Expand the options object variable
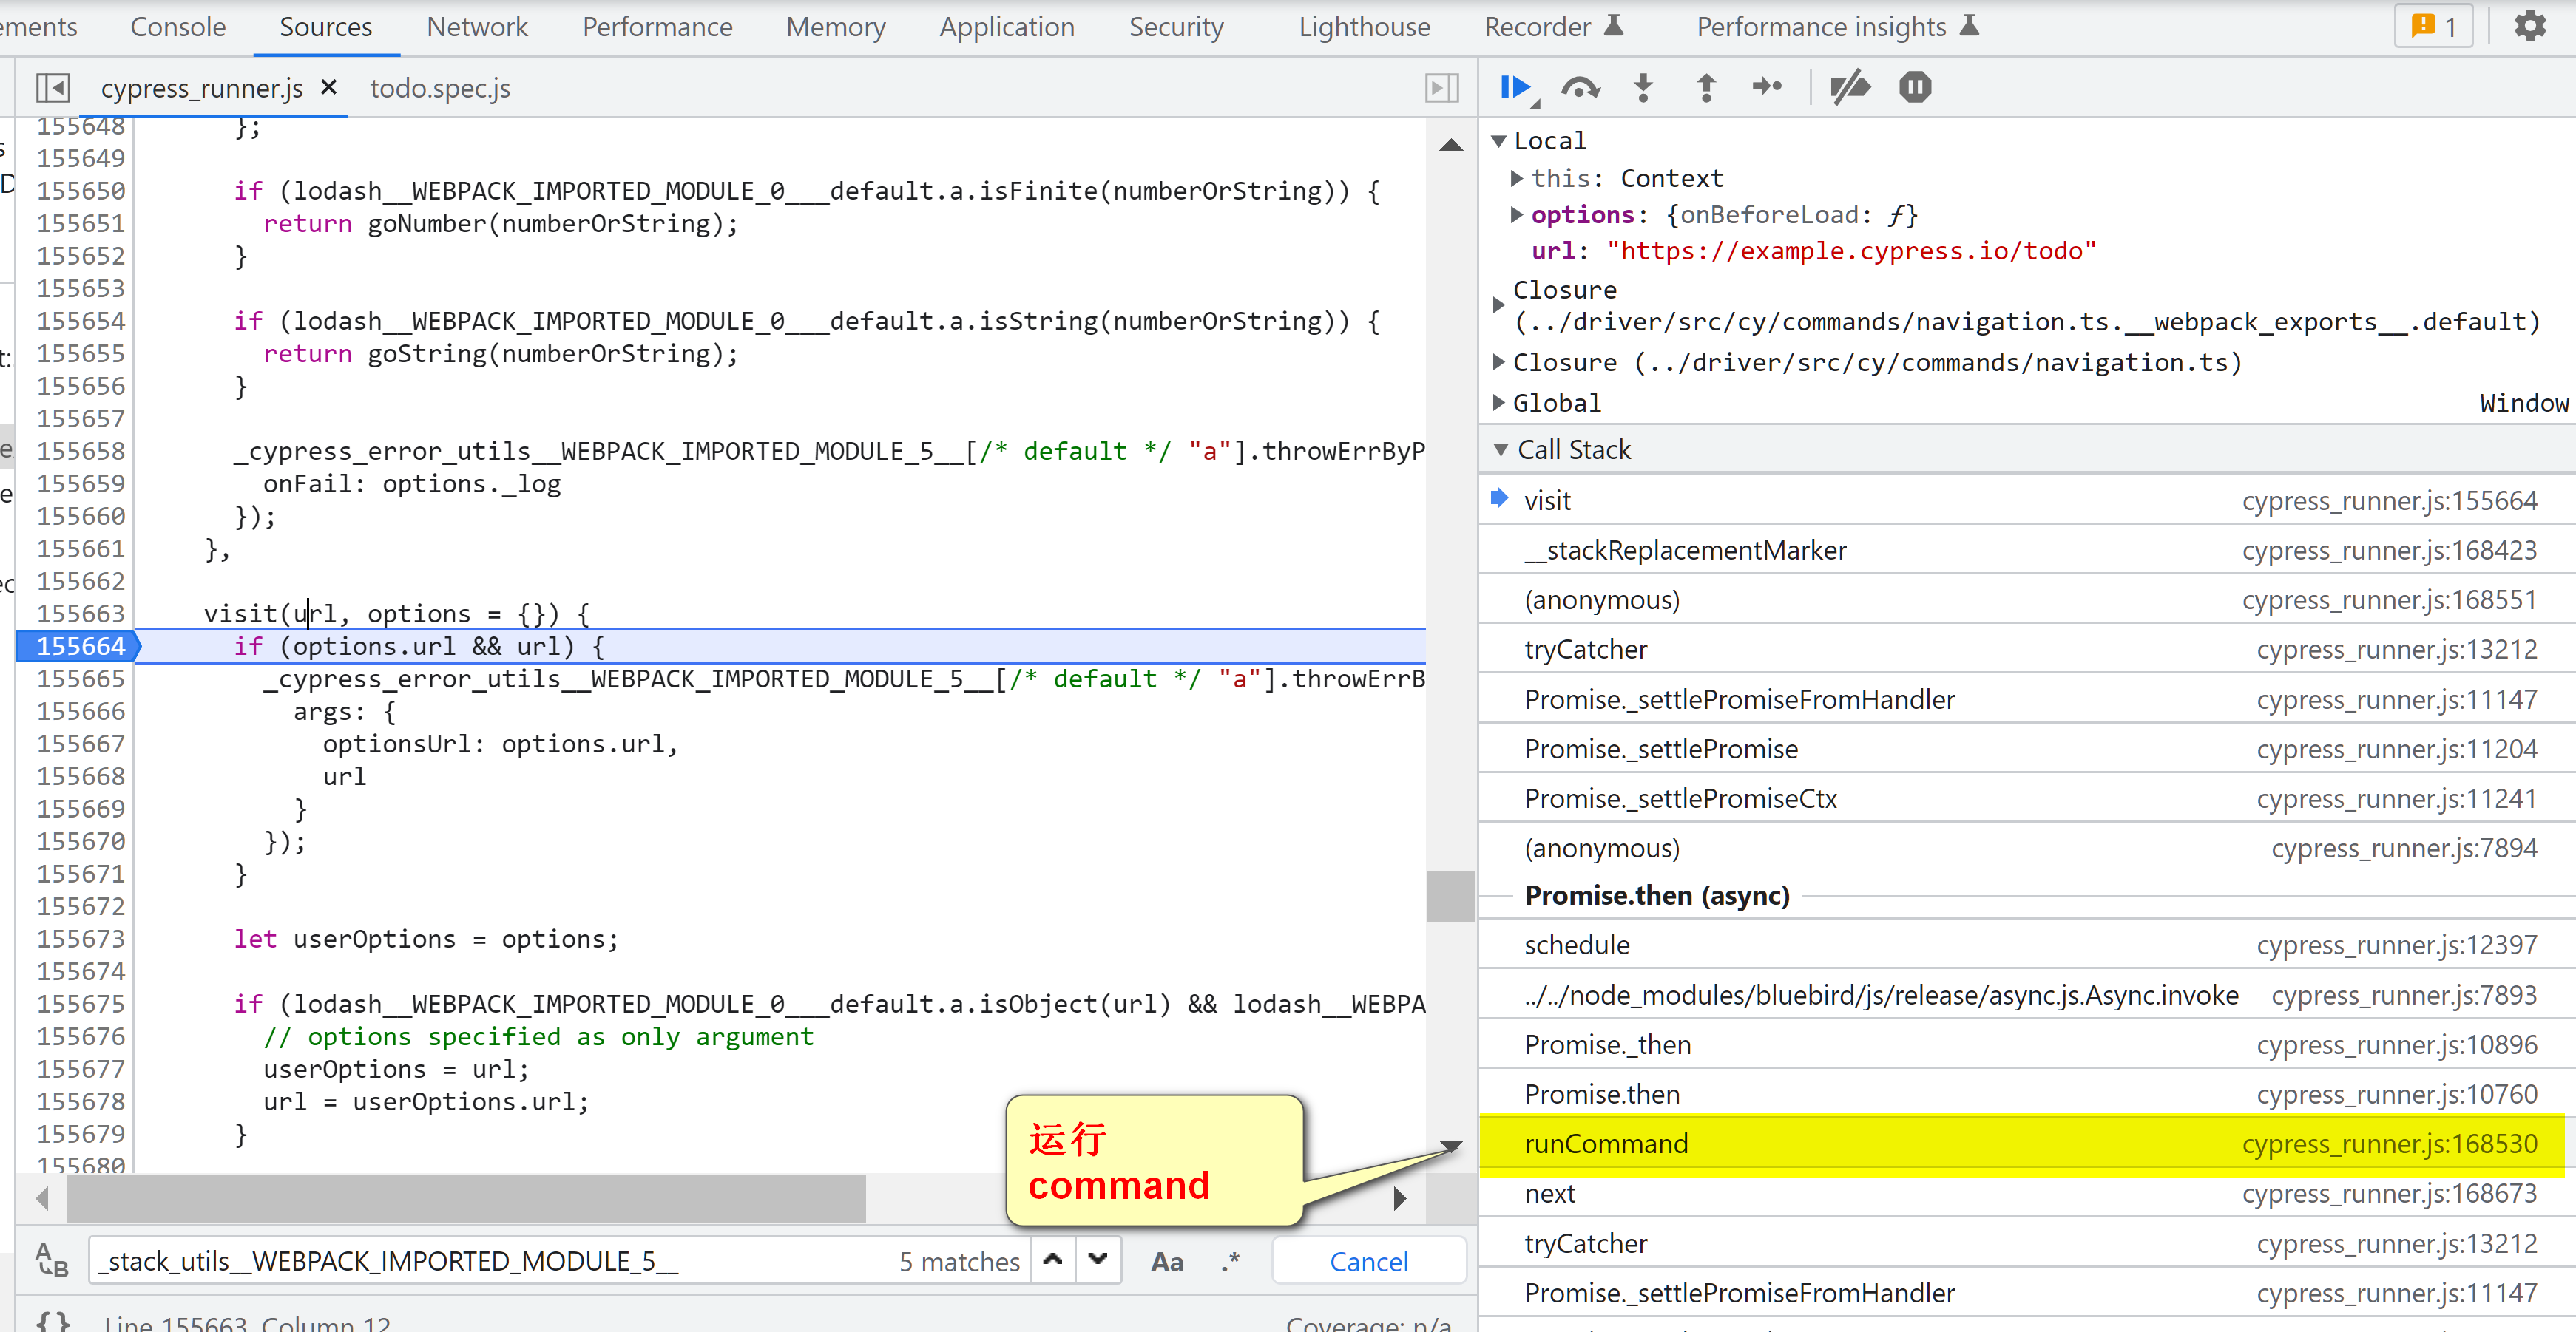The image size is (2576, 1332). (x=1517, y=215)
